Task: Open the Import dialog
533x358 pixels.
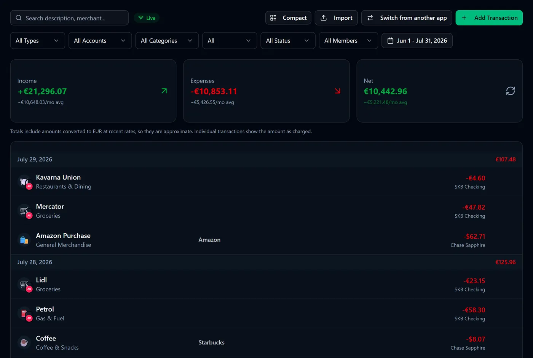Action: (336, 18)
